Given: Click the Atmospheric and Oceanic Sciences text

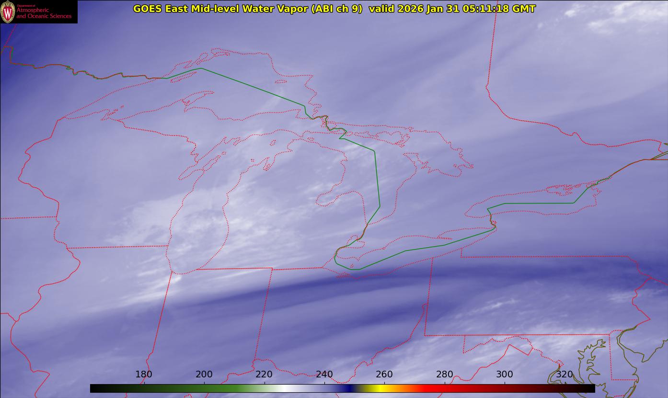Looking at the screenshot, I should (44, 13).
